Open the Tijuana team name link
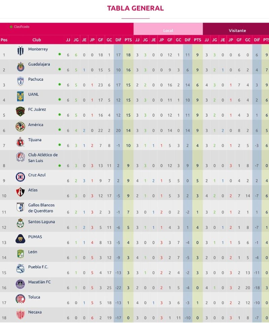This screenshot has width=269, height=323. pyautogui.click(x=35, y=140)
